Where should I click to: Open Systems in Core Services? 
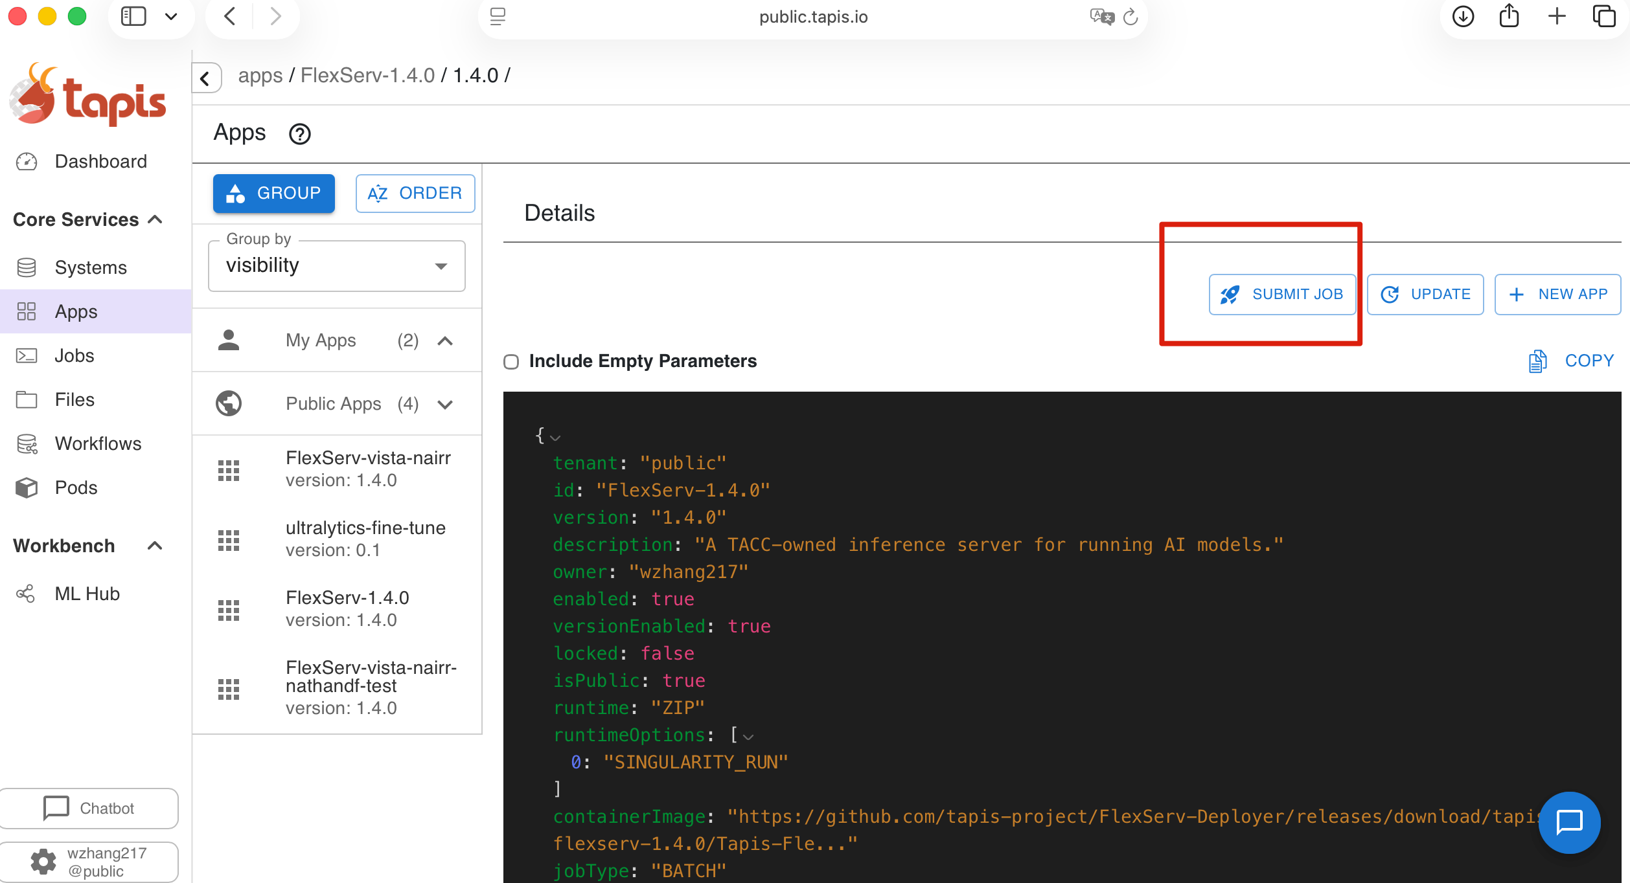coord(96,267)
